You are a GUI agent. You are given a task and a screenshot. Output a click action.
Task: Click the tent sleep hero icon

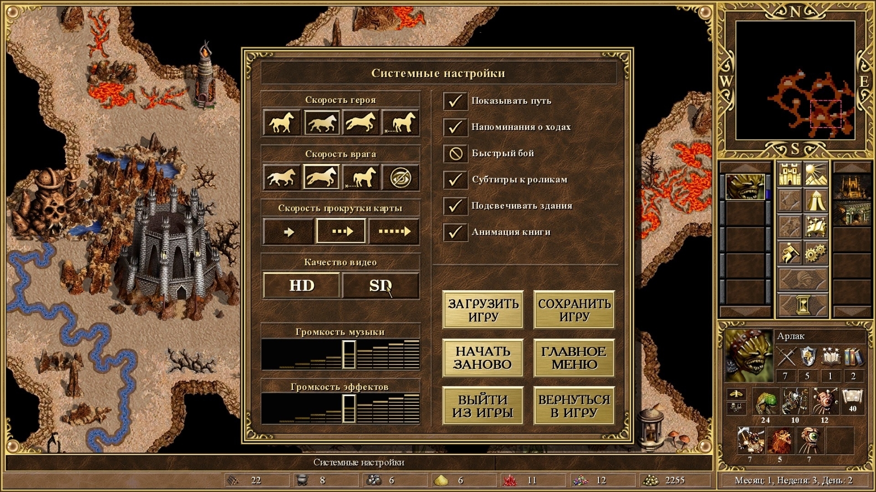[x=816, y=200]
